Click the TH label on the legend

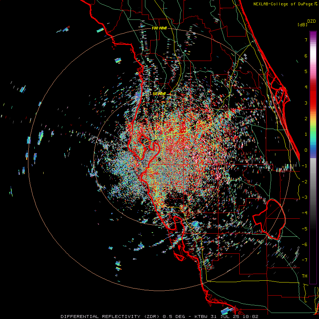tap(304, 276)
